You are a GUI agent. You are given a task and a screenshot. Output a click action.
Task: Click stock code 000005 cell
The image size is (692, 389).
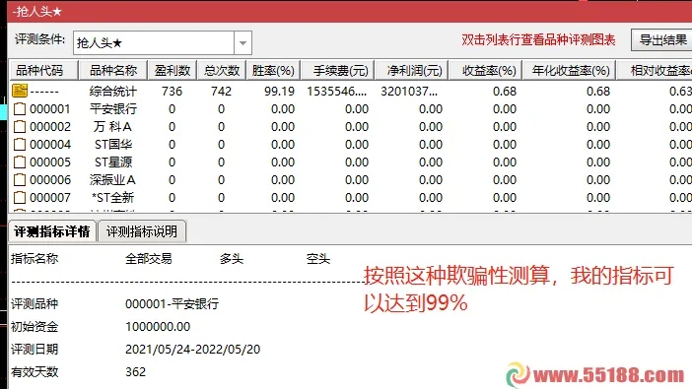tap(50, 162)
